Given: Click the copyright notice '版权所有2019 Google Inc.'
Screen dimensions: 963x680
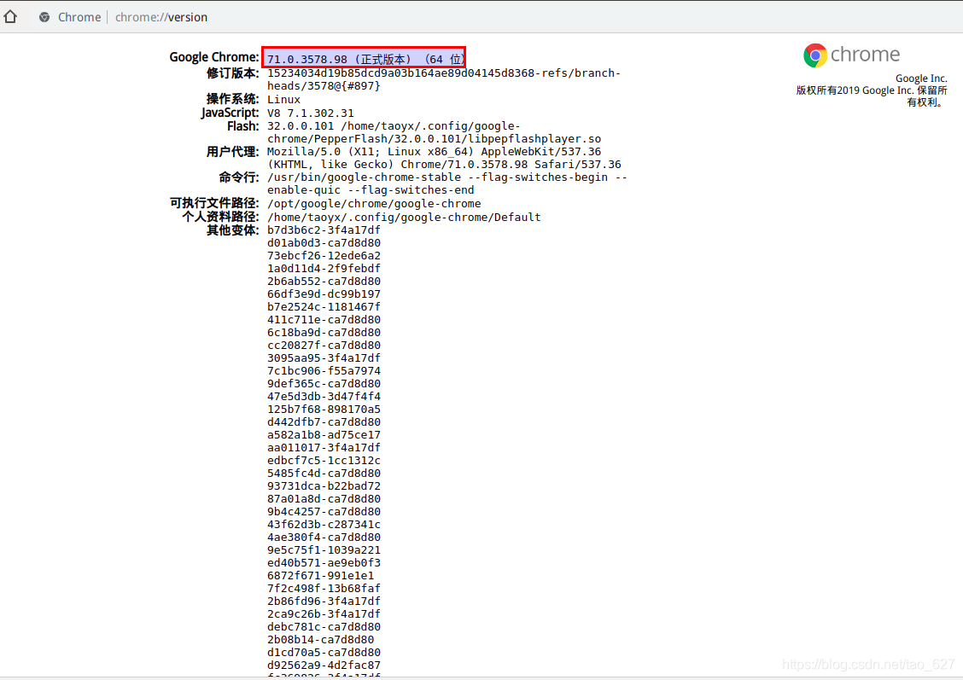Looking at the screenshot, I should click(x=855, y=90).
